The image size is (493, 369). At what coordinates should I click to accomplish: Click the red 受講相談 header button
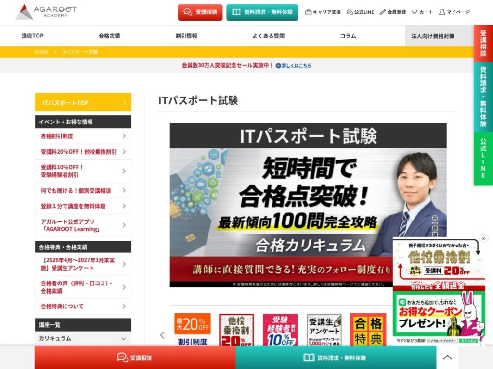pyautogui.click(x=200, y=12)
